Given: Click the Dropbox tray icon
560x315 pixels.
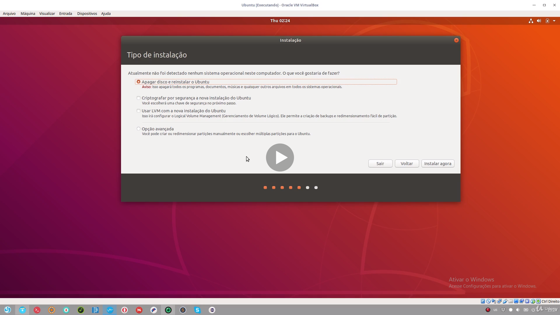Looking at the screenshot, I should point(503,310).
